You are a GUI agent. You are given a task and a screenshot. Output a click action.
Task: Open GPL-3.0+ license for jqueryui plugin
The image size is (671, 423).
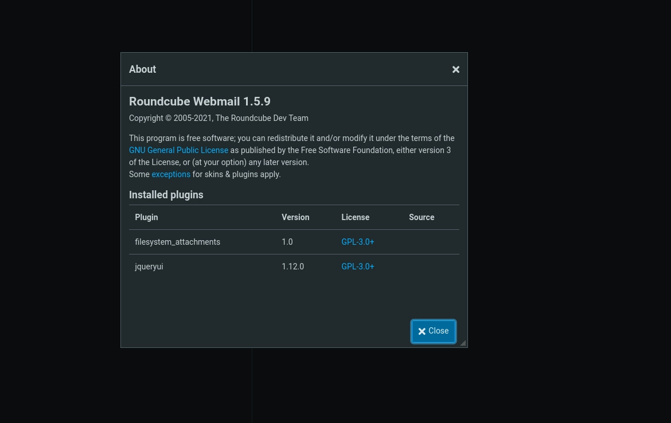point(358,267)
